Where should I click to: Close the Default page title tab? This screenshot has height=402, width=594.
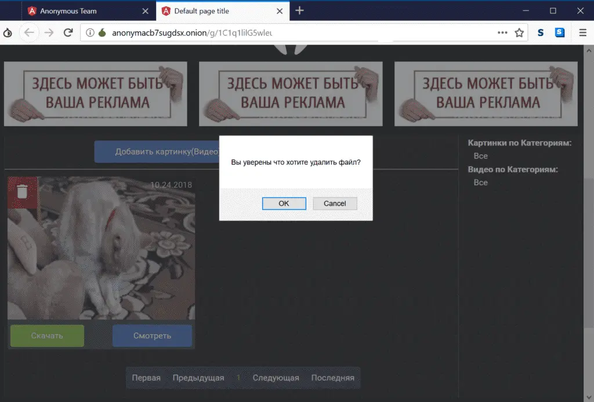coord(280,11)
